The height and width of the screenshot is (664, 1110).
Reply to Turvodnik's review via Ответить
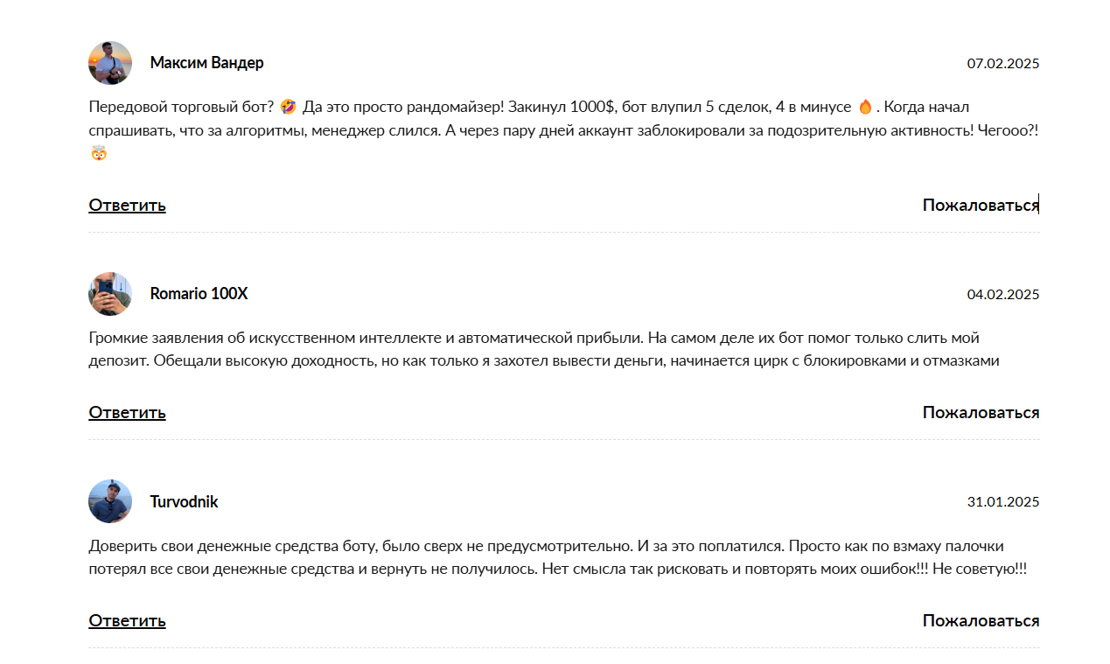point(127,620)
